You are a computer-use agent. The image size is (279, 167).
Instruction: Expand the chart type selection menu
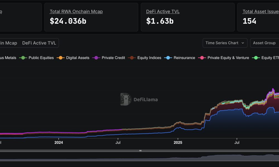tap(225, 43)
